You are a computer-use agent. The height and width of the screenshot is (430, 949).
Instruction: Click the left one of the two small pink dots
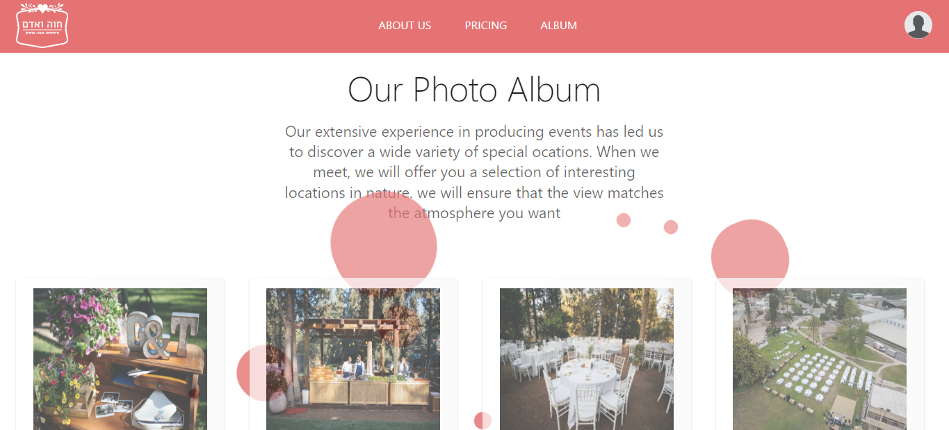tap(624, 220)
